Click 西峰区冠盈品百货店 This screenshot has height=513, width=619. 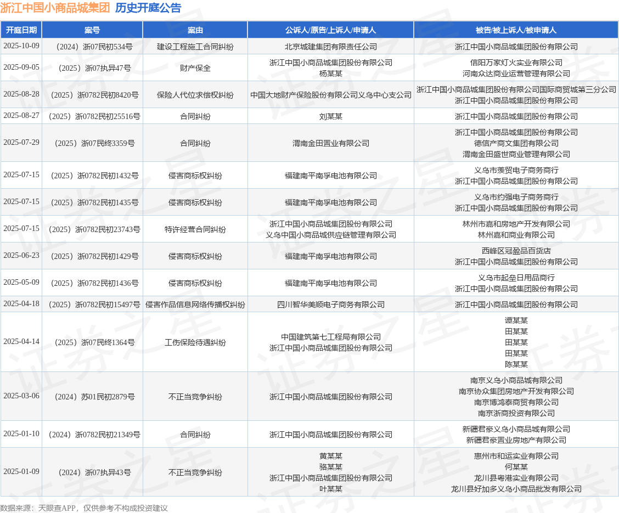(516, 250)
